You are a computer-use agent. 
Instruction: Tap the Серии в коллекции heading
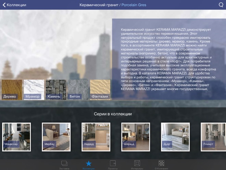point(113,114)
